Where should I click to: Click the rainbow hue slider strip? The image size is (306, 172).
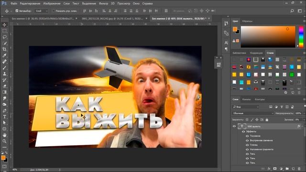[301, 37]
